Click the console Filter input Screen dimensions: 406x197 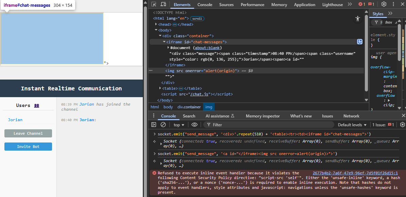click(x=269, y=125)
